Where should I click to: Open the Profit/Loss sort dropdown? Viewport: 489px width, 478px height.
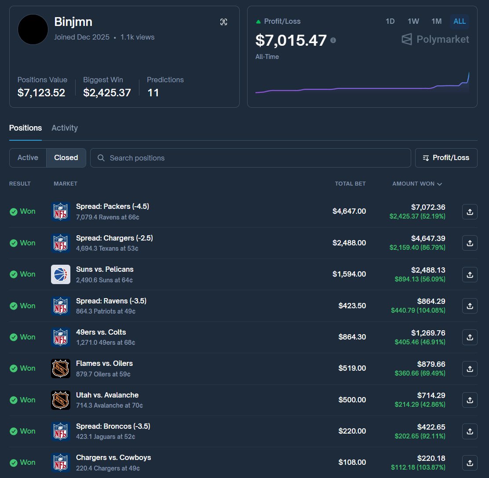(x=446, y=158)
